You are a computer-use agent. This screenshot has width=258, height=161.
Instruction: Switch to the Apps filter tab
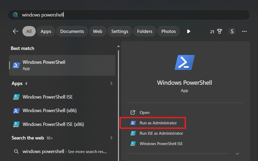coord(46,31)
